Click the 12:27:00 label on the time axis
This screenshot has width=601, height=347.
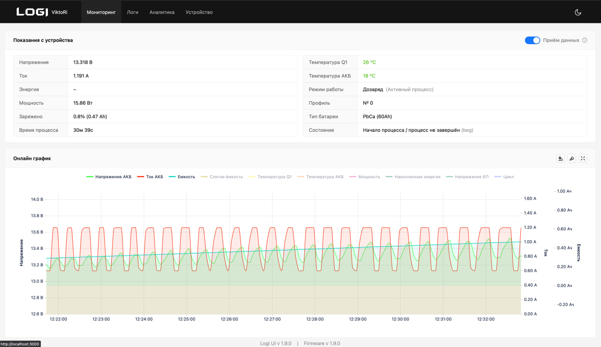click(272, 319)
